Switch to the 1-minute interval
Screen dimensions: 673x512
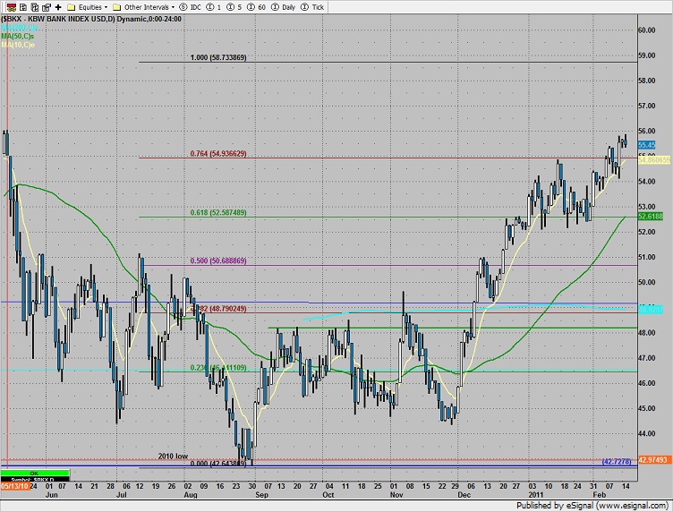(x=217, y=6)
